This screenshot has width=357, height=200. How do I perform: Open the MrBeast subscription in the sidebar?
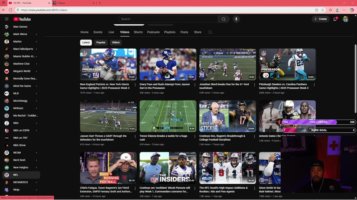coord(21,108)
